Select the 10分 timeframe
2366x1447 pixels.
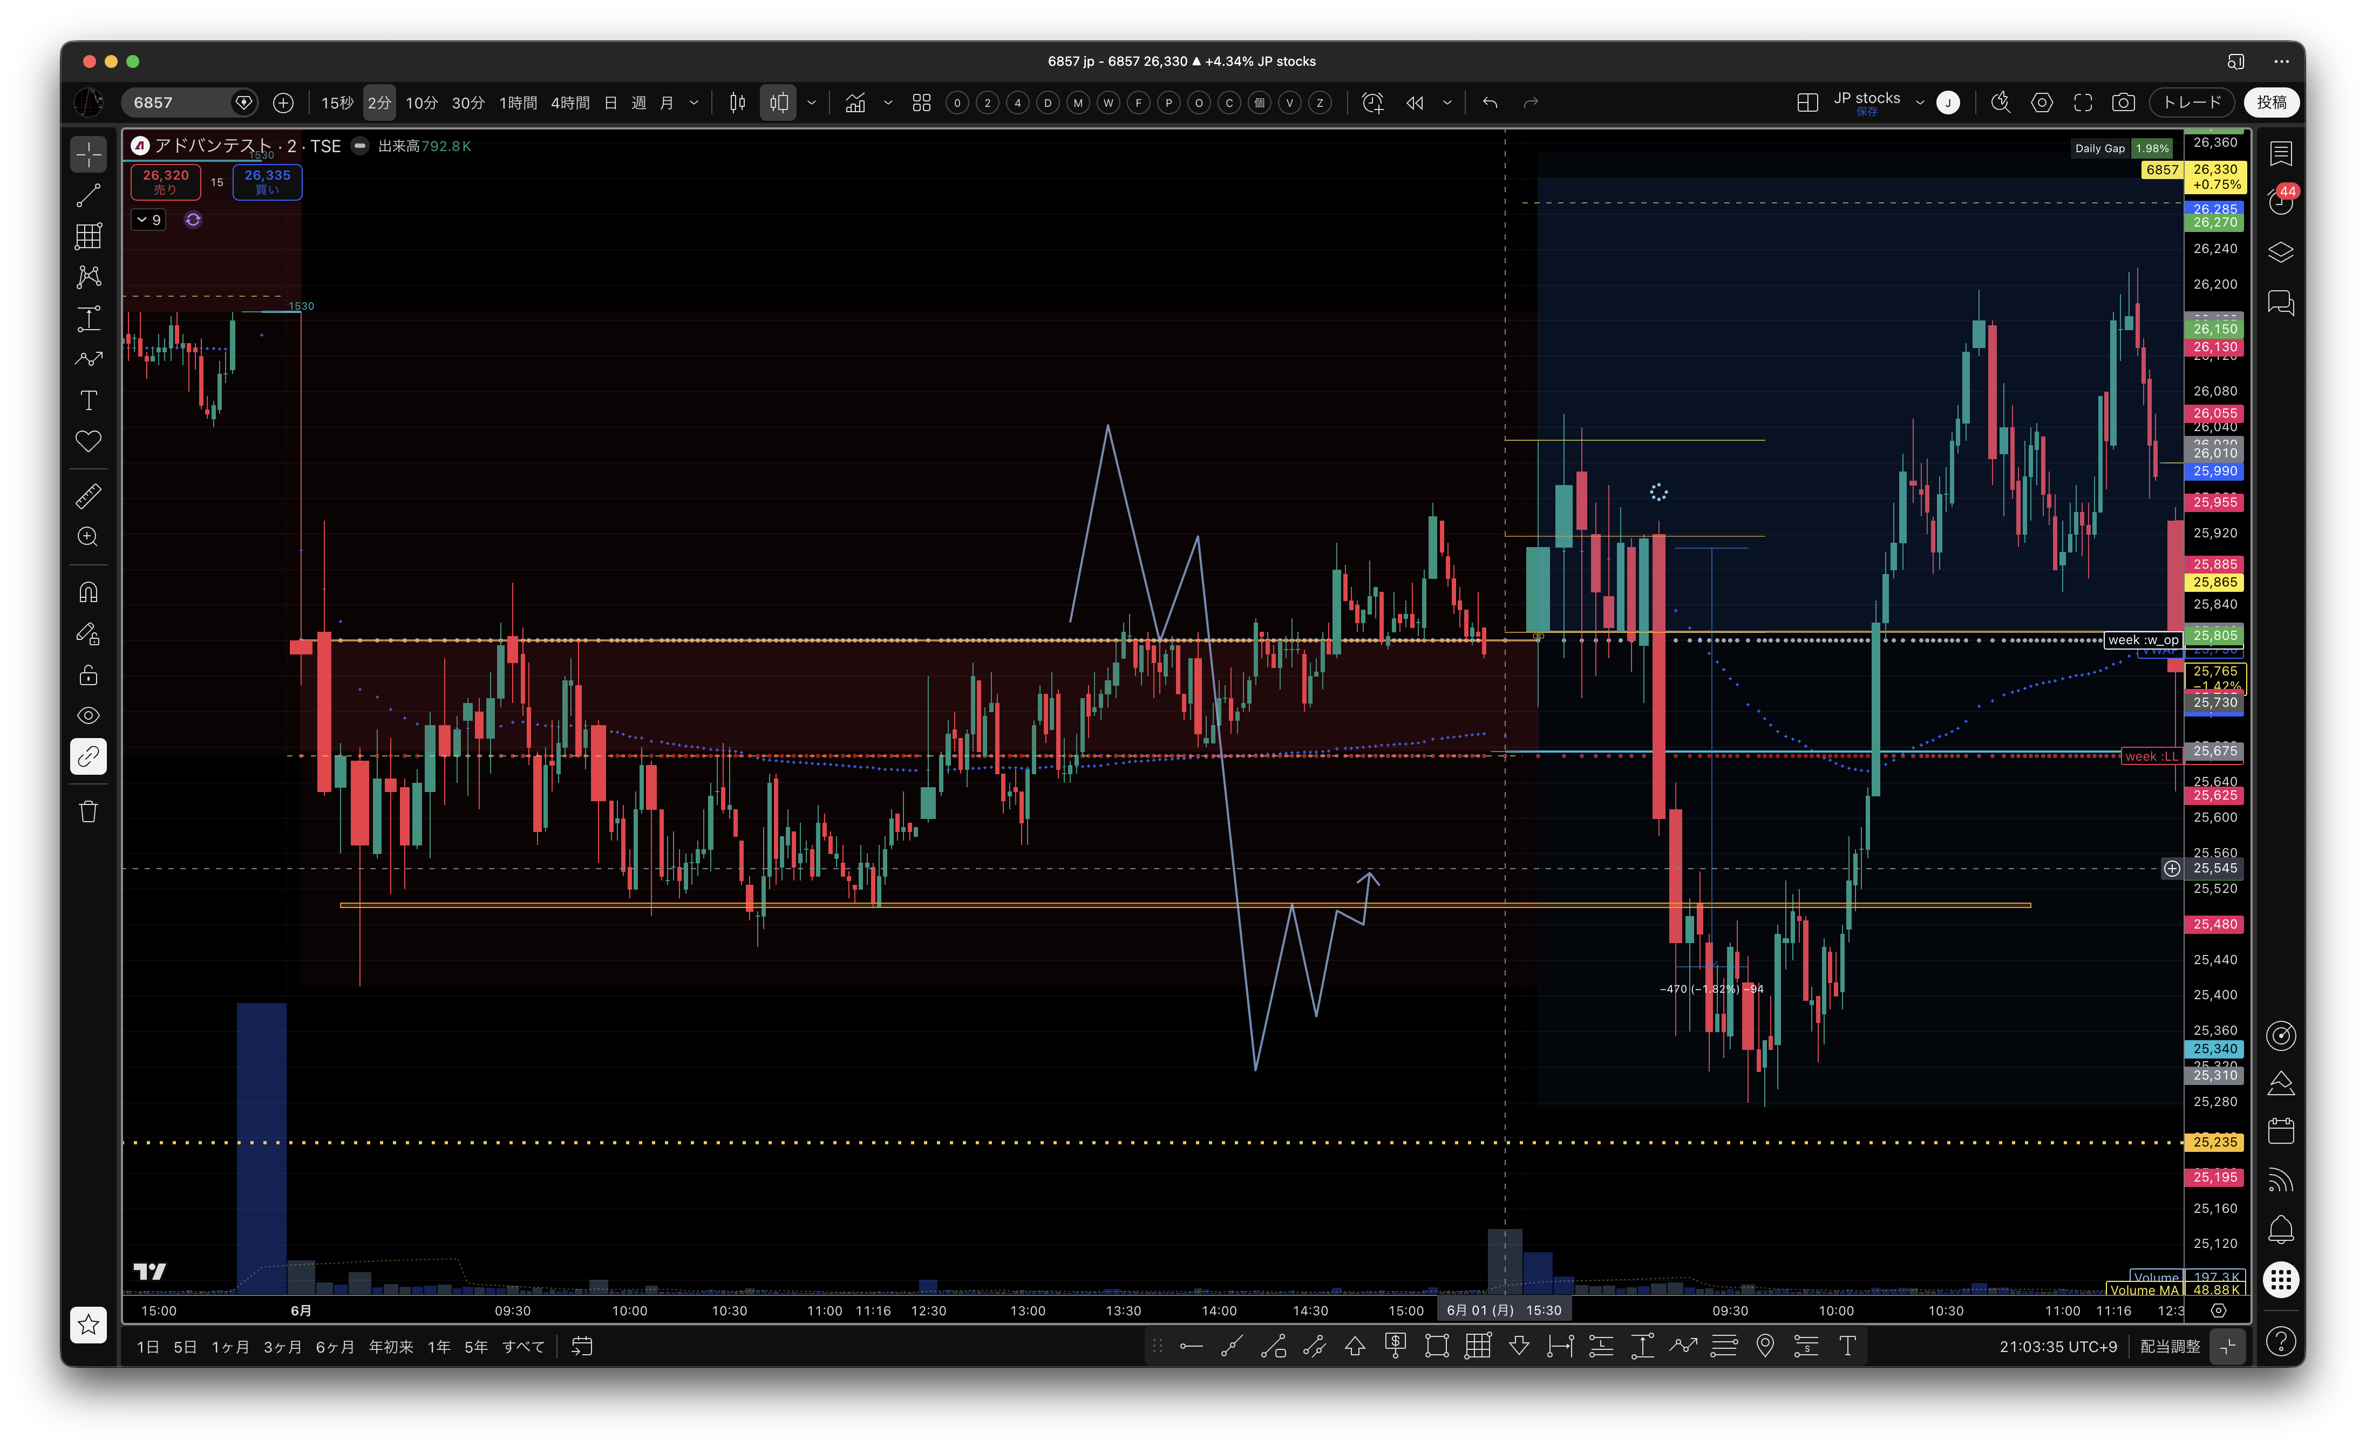coord(421,103)
